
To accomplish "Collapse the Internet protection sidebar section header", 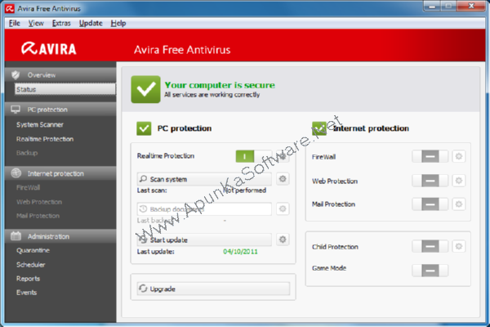I will tap(60, 173).
